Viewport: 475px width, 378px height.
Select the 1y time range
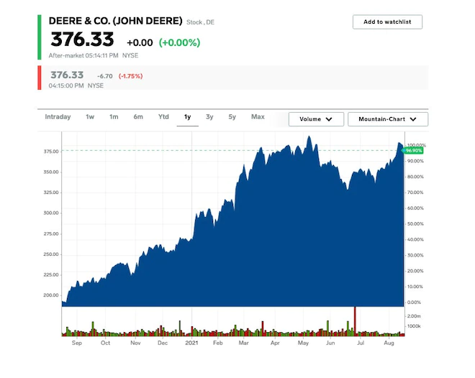point(188,116)
